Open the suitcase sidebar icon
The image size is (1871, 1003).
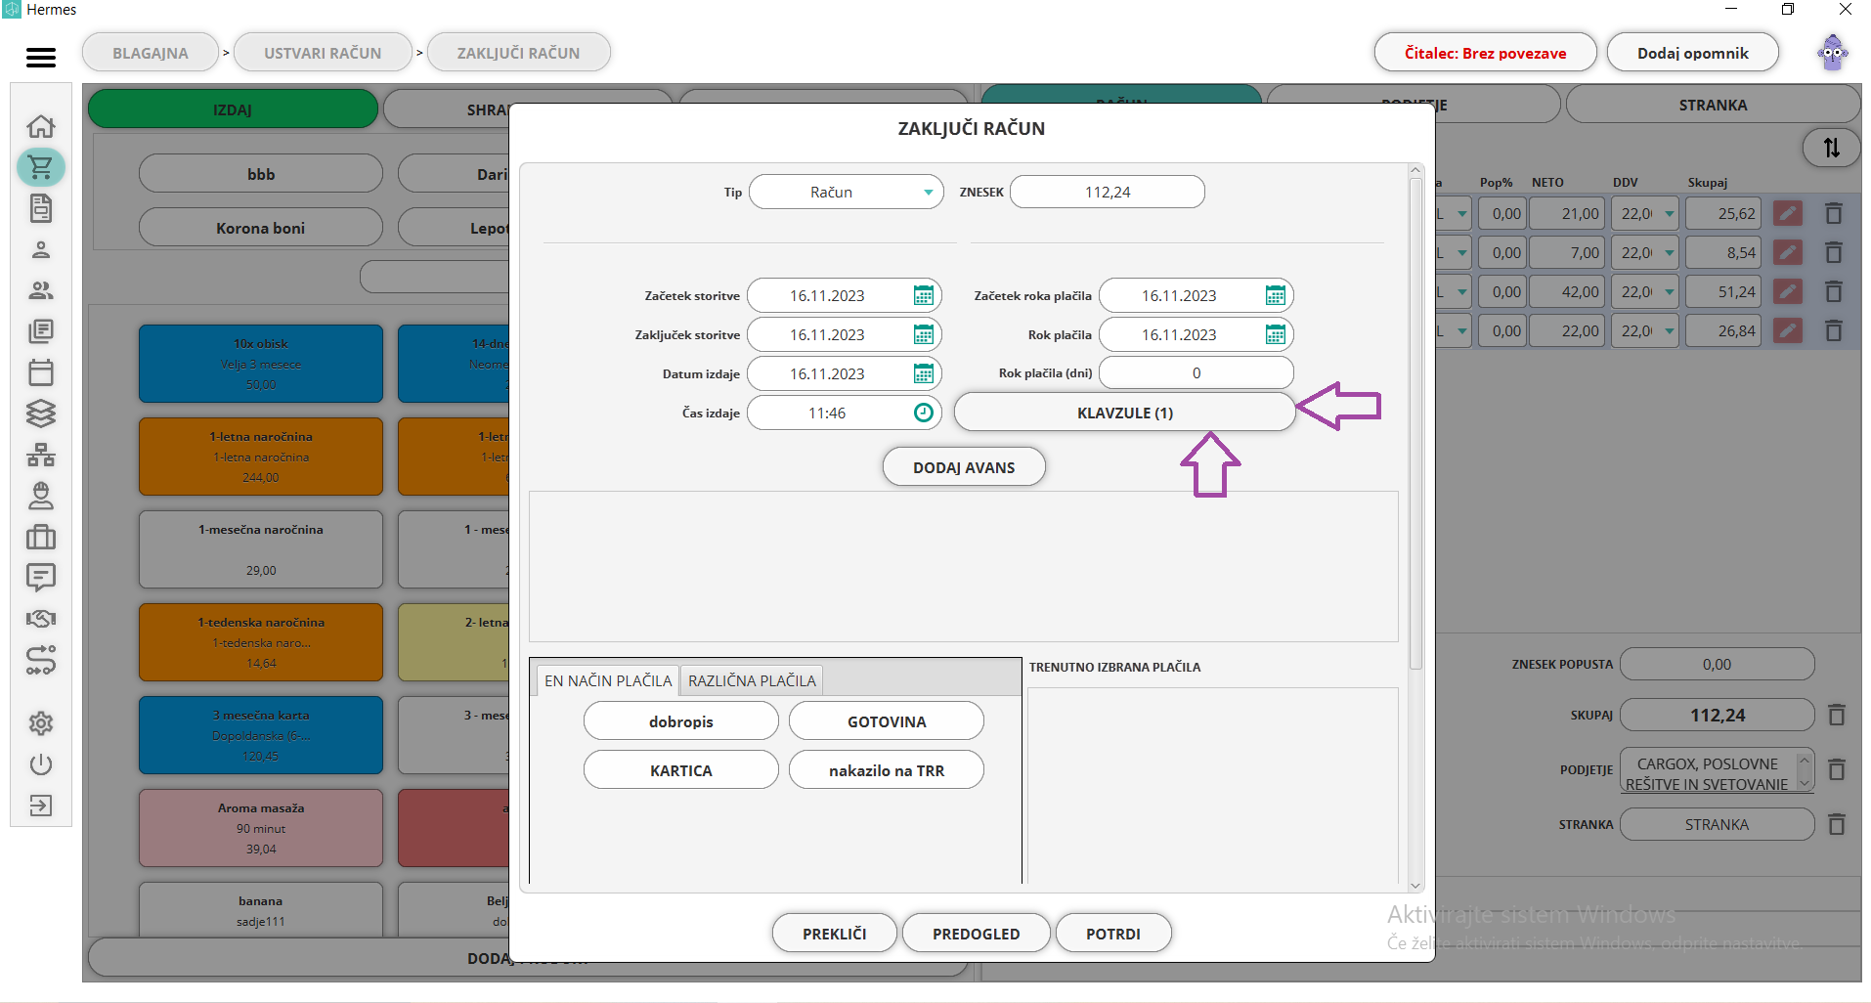pos(41,537)
